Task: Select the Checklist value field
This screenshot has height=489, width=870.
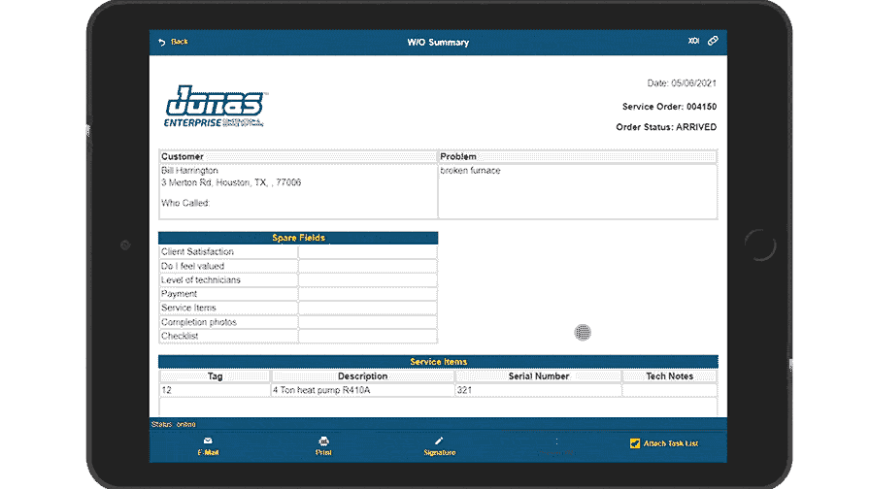Action: 368,336
